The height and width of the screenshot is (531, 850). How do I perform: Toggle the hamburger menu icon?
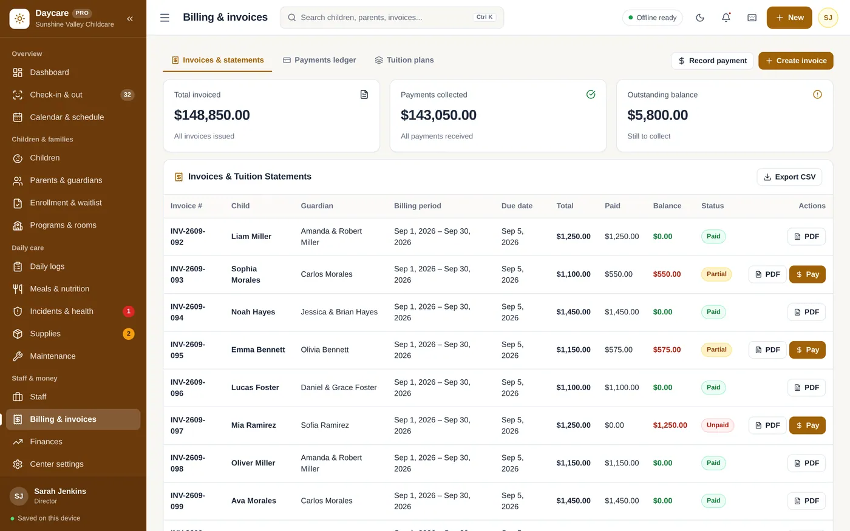click(165, 18)
